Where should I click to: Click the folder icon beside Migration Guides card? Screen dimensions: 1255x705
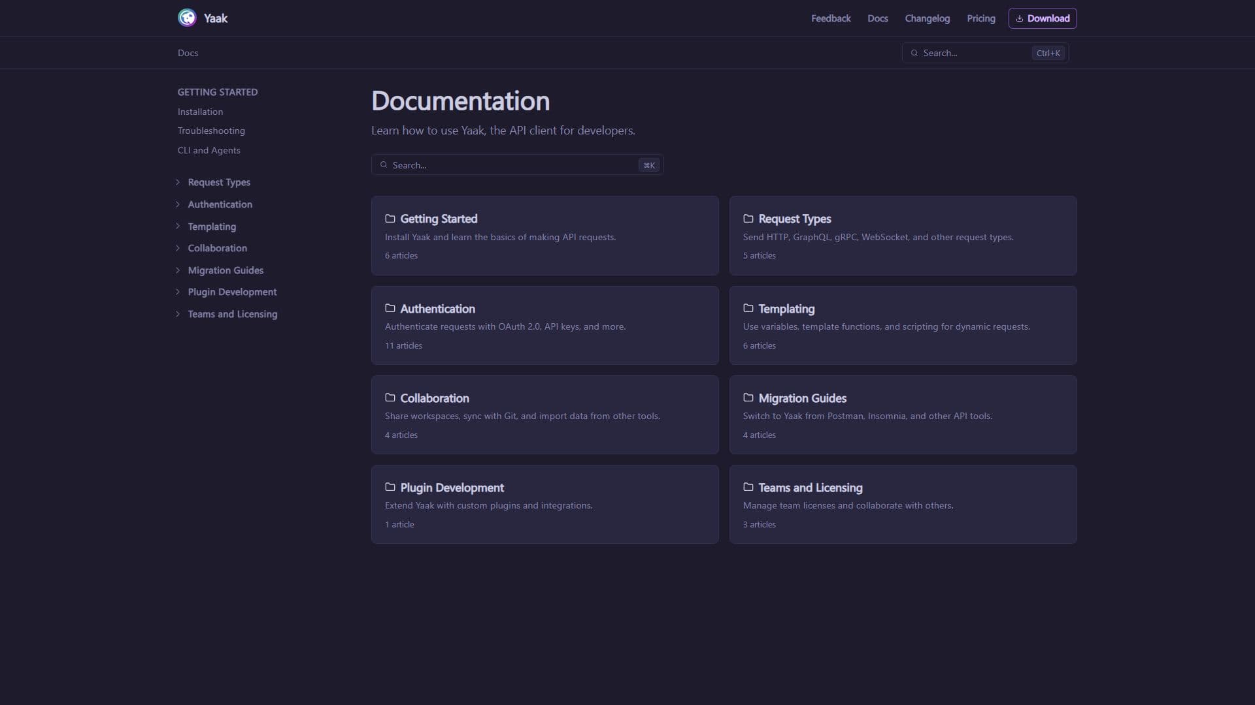[x=748, y=398]
